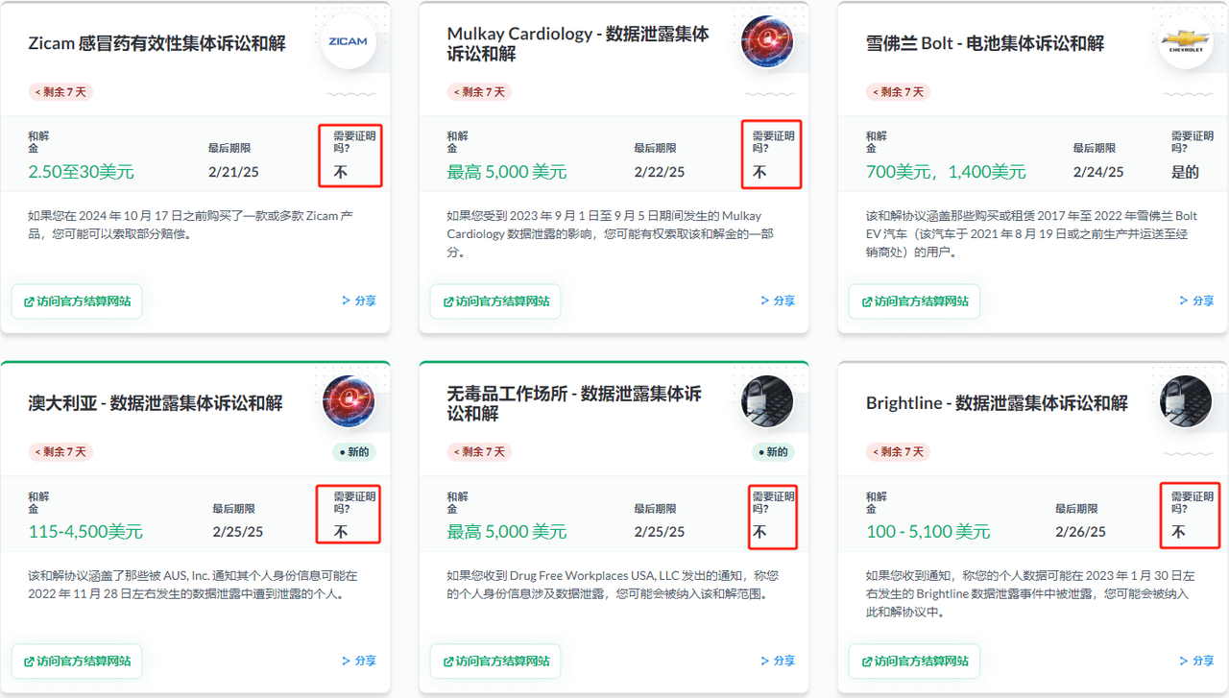
Task: Share the 无毒品工作场所 settlement
Action: (778, 661)
